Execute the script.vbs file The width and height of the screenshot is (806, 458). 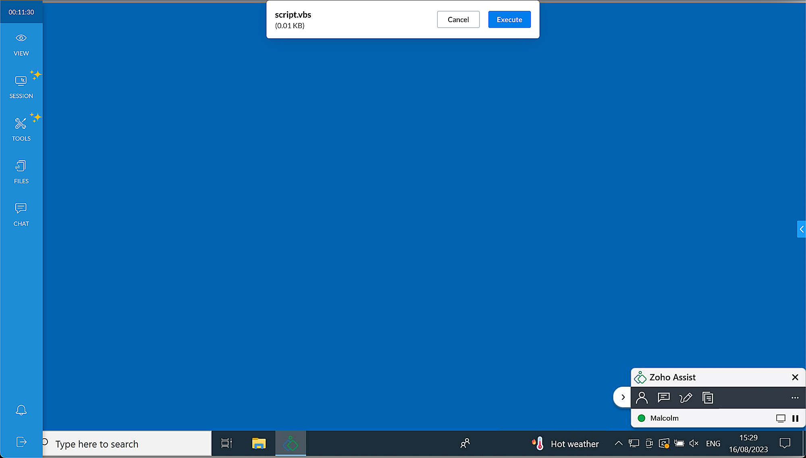509,19
